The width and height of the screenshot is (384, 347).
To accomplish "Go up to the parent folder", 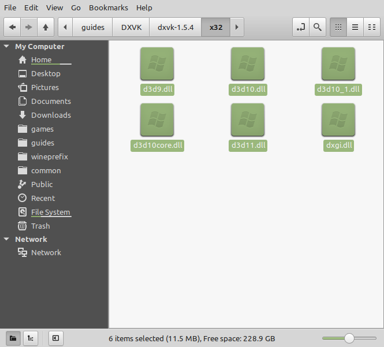I will pyautogui.click(x=46, y=27).
